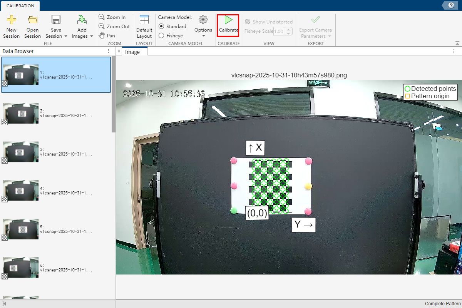462x308 pixels.
Task: Open Image panel options menu
Action: 454,51
